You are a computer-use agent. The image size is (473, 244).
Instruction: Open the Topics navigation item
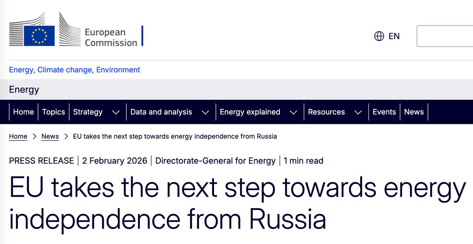click(x=54, y=112)
